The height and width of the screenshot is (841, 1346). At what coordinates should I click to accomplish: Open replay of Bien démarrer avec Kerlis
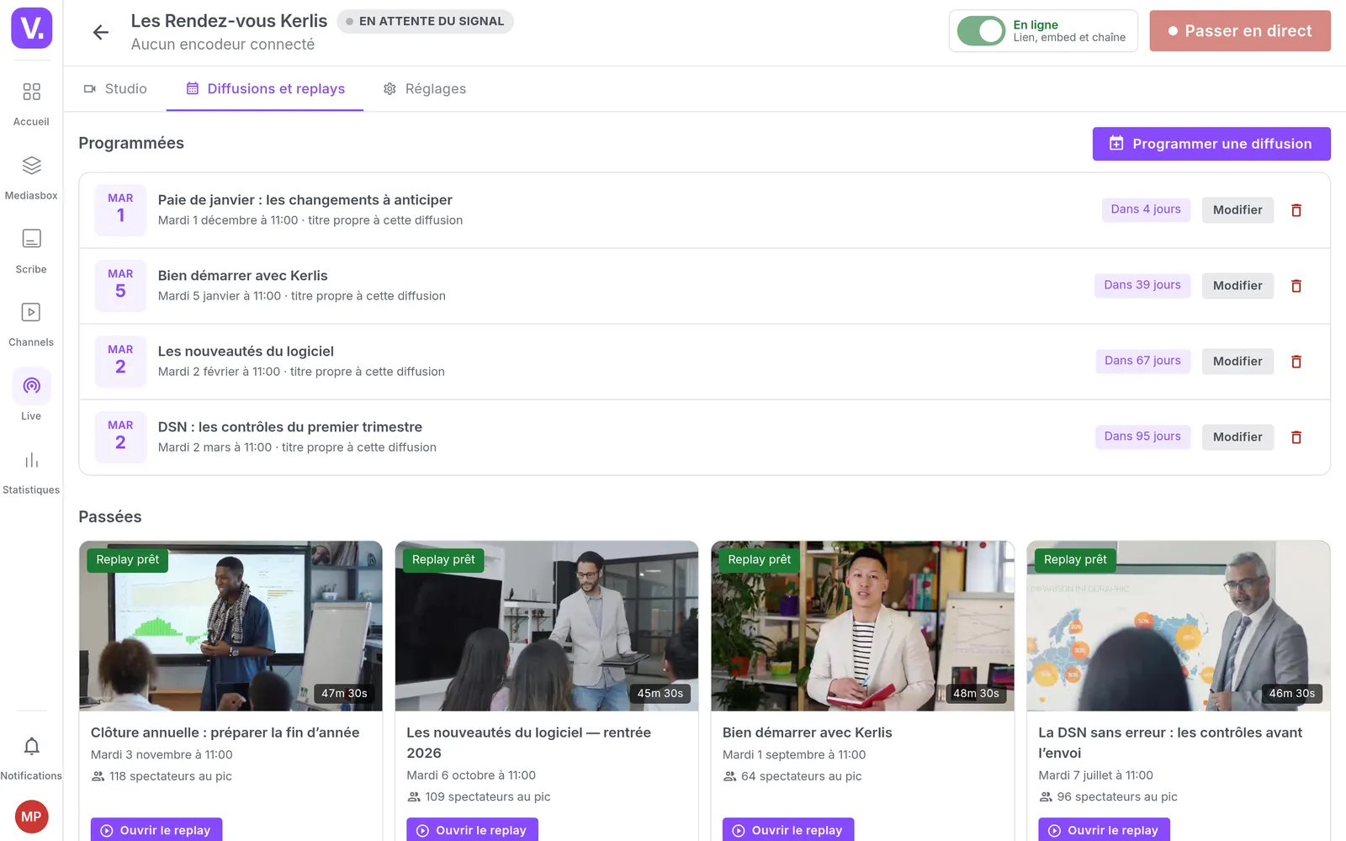tap(788, 830)
